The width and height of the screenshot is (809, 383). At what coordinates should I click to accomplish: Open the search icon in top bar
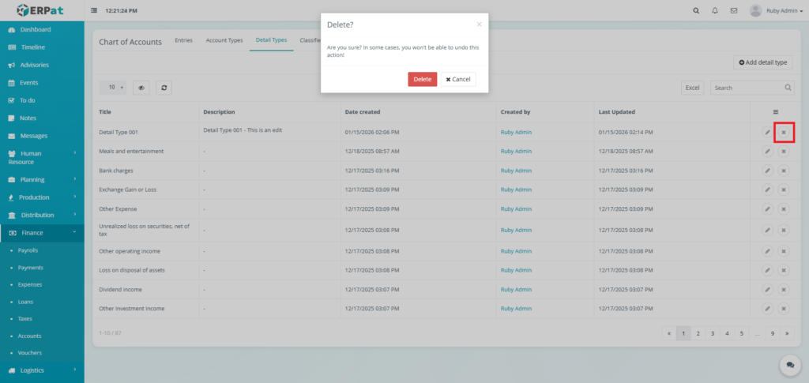pyautogui.click(x=695, y=11)
